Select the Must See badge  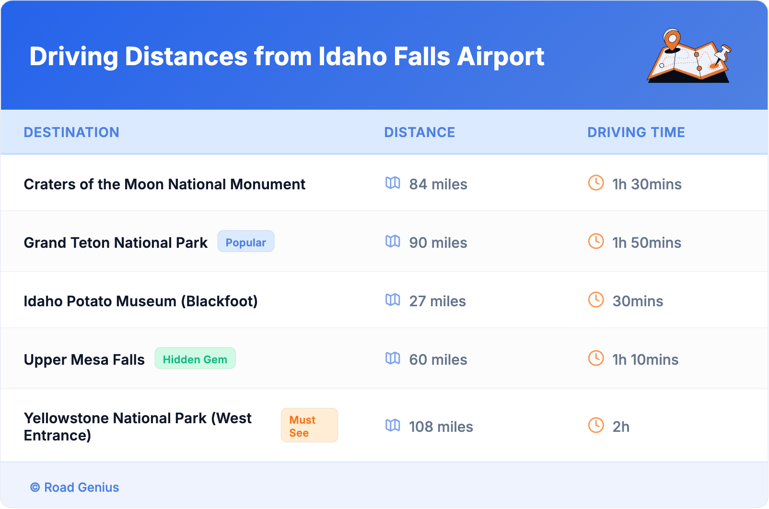click(309, 426)
